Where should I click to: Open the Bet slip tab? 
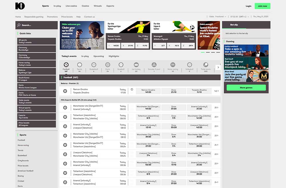[234, 25]
